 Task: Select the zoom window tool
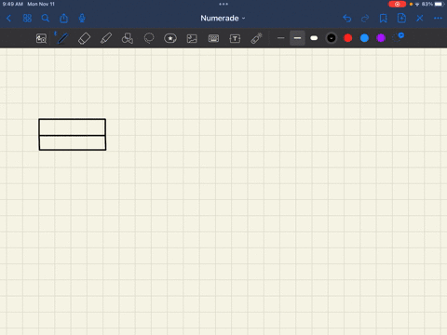pos(41,38)
